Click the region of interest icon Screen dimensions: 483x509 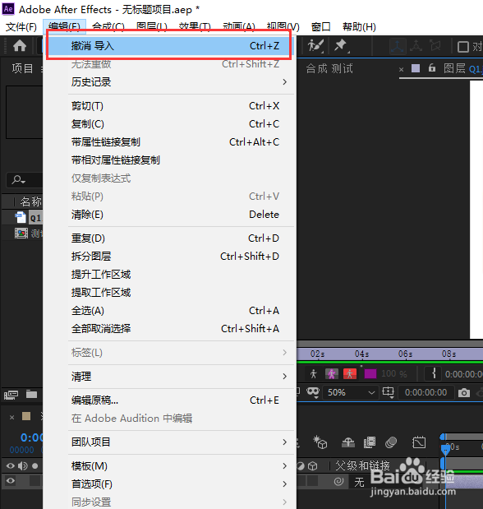(x=388, y=392)
